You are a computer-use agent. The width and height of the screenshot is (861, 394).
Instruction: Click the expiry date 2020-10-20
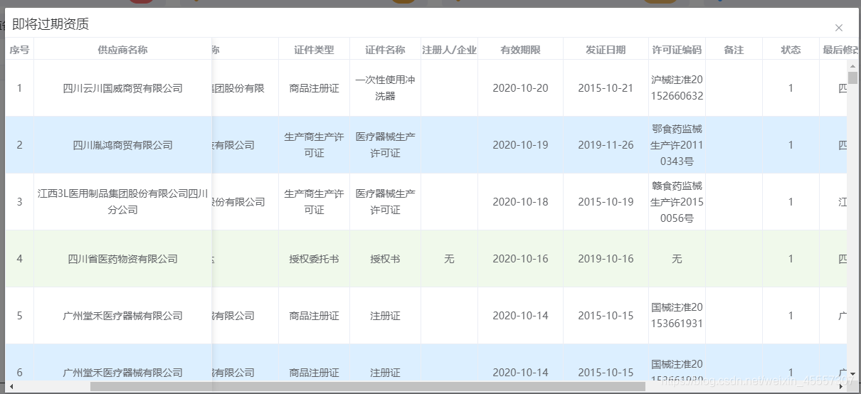pyautogui.click(x=520, y=88)
